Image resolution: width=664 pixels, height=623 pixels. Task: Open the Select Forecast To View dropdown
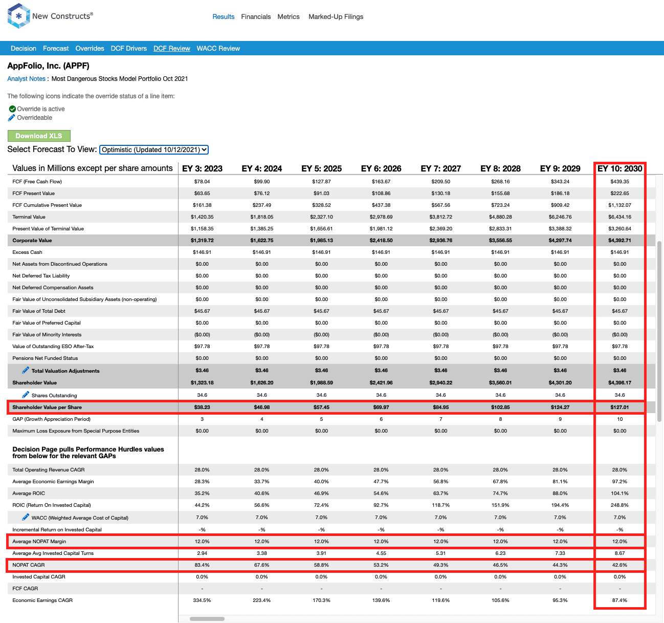(154, 149)
